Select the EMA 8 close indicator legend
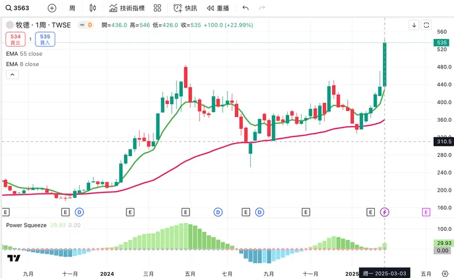The image size is (454, 278). [22, 64]
